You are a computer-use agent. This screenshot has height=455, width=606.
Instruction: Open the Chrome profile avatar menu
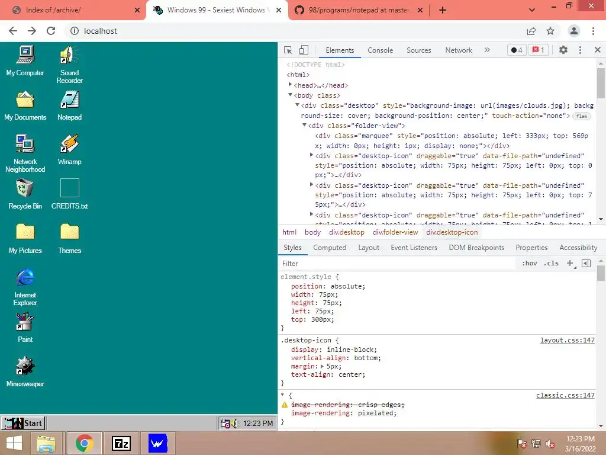click(x=574, y=31)
